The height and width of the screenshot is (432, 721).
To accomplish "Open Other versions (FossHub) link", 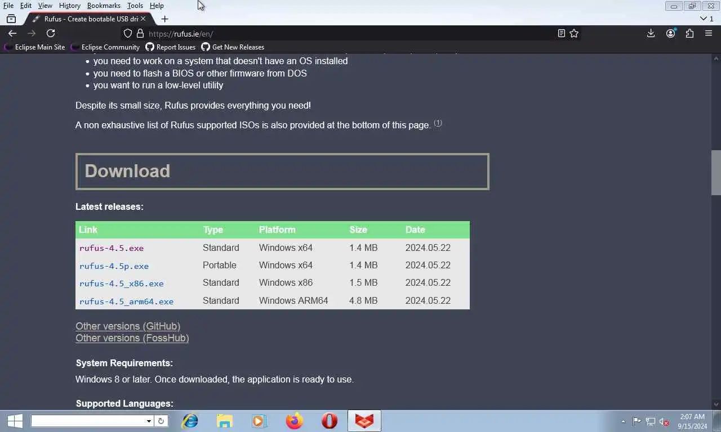I will tap(132, 338).
